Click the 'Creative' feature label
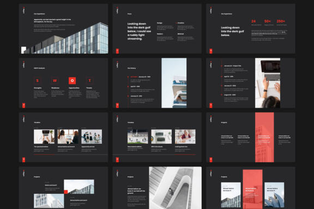314x209 pixels. [181, 23]
